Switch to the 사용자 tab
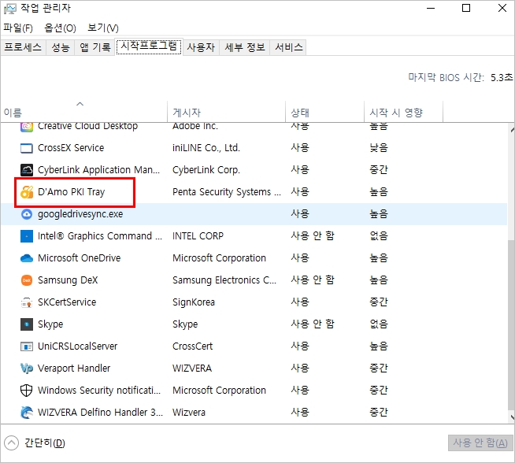Screen dimensions: 515x463 tap(201, 47)
